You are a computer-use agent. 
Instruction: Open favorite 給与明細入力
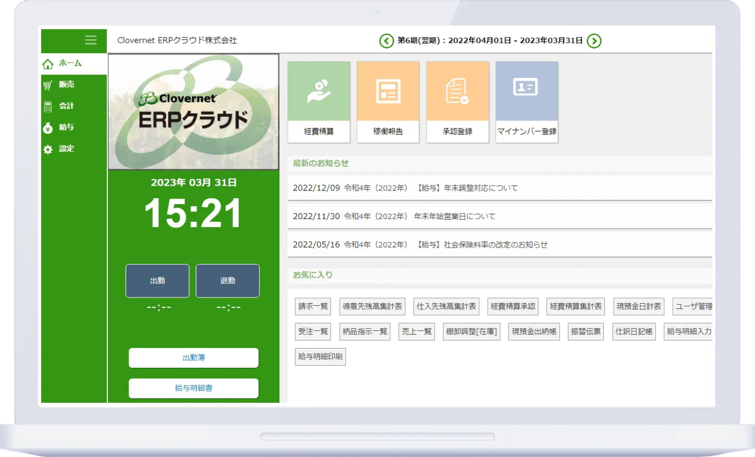[689, 331]
